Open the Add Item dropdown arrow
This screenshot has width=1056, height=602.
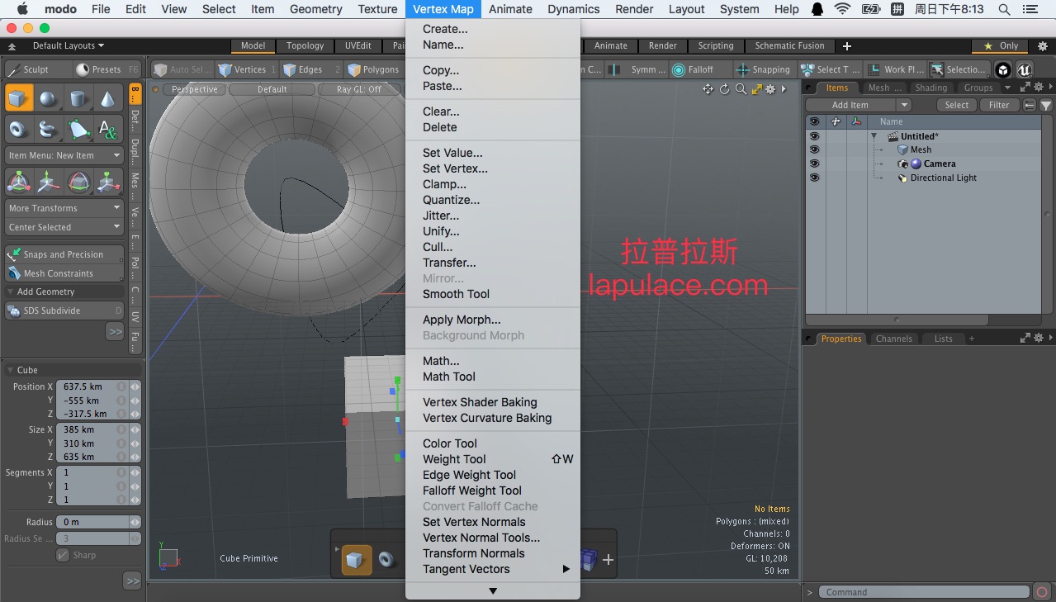click(904, 105)
